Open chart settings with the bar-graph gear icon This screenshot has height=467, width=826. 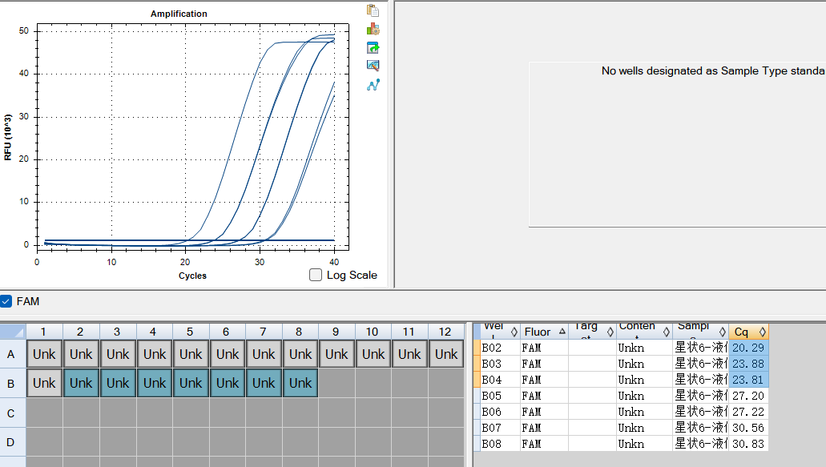click(373, 29)
